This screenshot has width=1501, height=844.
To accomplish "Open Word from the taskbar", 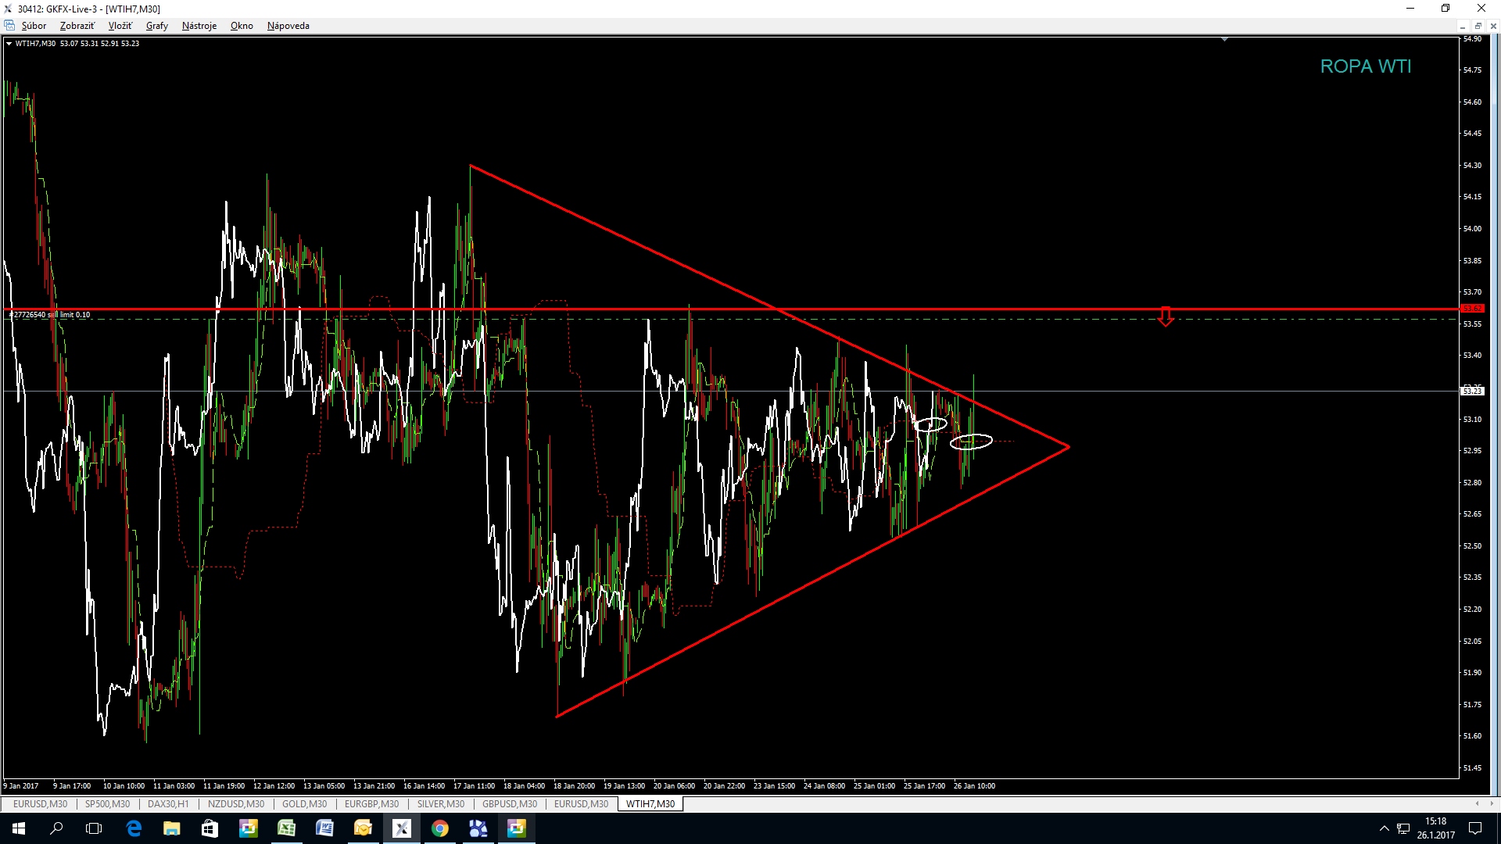I will click(x=324, y=828).
